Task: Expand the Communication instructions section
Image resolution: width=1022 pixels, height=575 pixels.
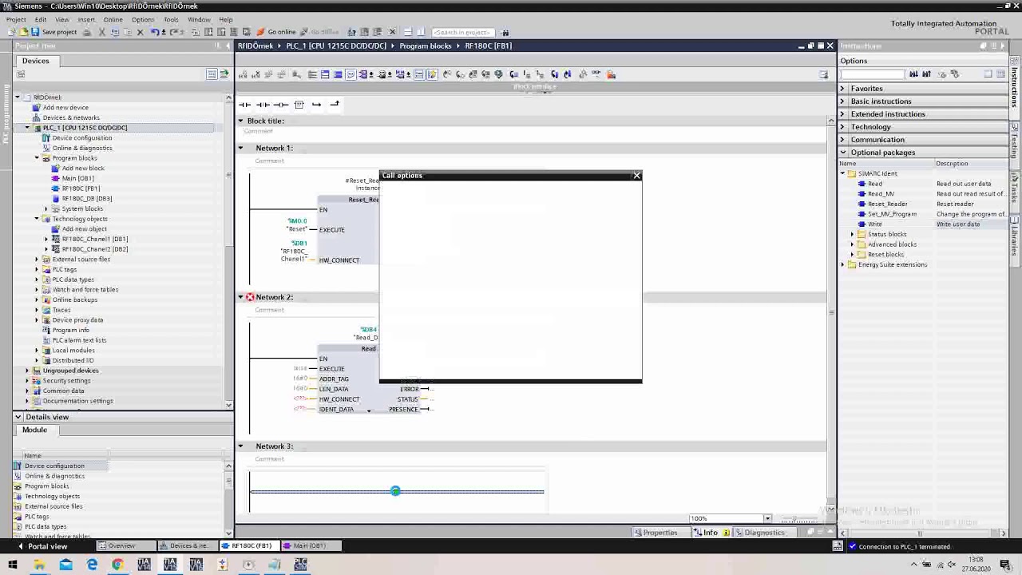Action: coord(842,140)
